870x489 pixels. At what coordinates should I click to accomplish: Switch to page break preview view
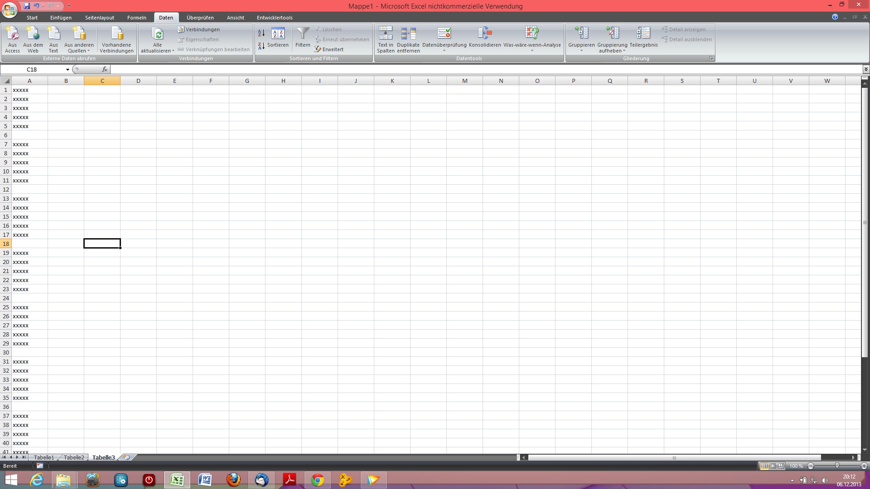point(781,466)
